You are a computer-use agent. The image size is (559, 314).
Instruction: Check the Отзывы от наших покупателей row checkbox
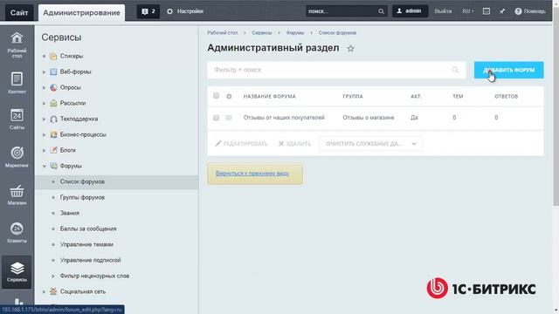(216, 118)
